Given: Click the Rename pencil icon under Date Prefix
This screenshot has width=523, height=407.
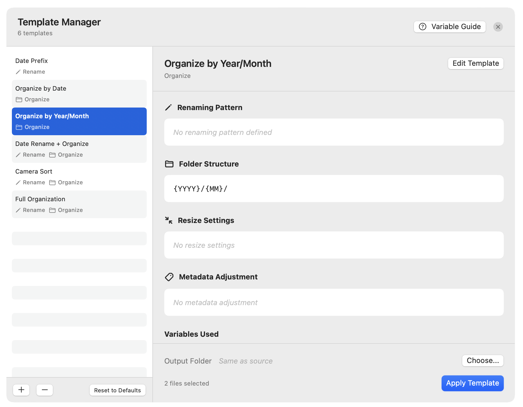Looking at the screenshot, I should click(x=18, y=72).
